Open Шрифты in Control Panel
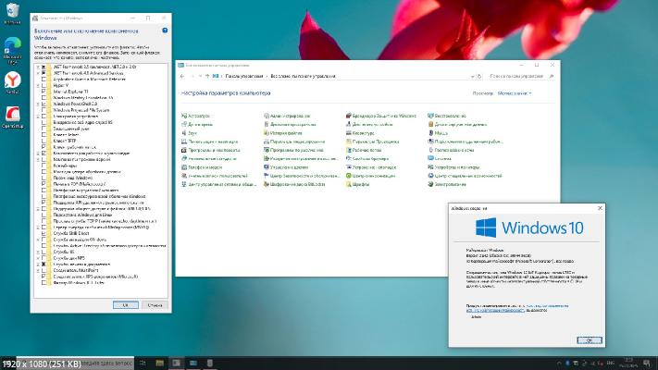 pos(357,184)
